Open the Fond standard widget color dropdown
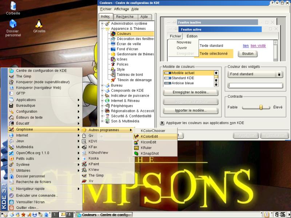This screenshot has height=218, width=291. [255, 74]
